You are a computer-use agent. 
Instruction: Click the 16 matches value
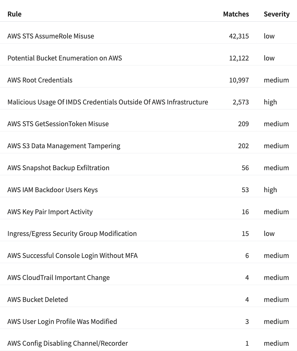click(245, 212)
